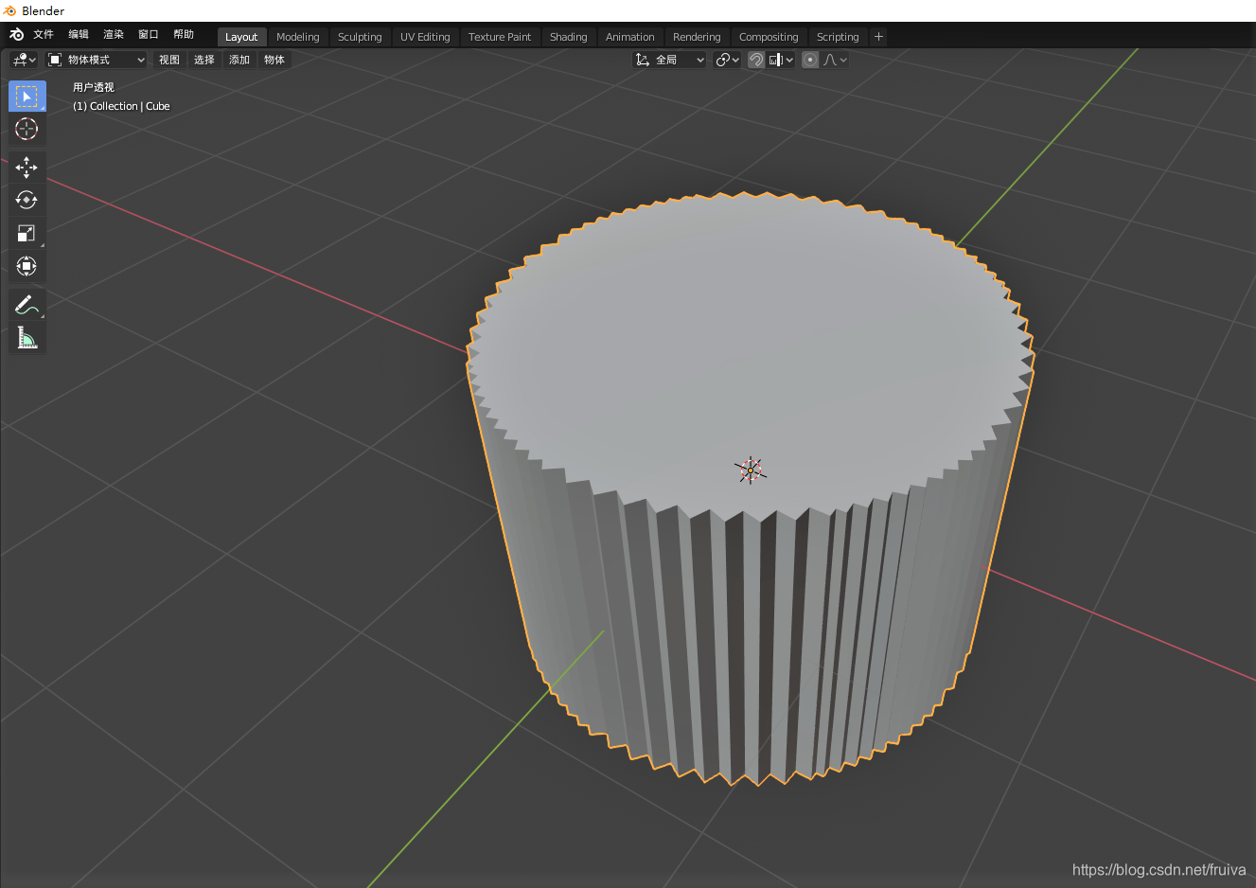Select the Transform tool

tap(27, 266)
